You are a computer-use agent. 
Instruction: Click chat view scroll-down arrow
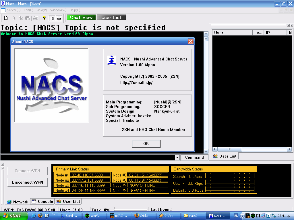tap(206, 151)
